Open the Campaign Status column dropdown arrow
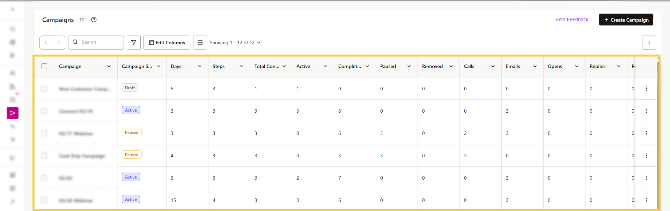The height and width of the screenshot is (211, 670). tap(159, 66)
